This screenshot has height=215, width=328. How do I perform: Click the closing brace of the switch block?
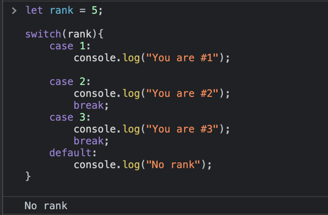click(x=28, y=176)
